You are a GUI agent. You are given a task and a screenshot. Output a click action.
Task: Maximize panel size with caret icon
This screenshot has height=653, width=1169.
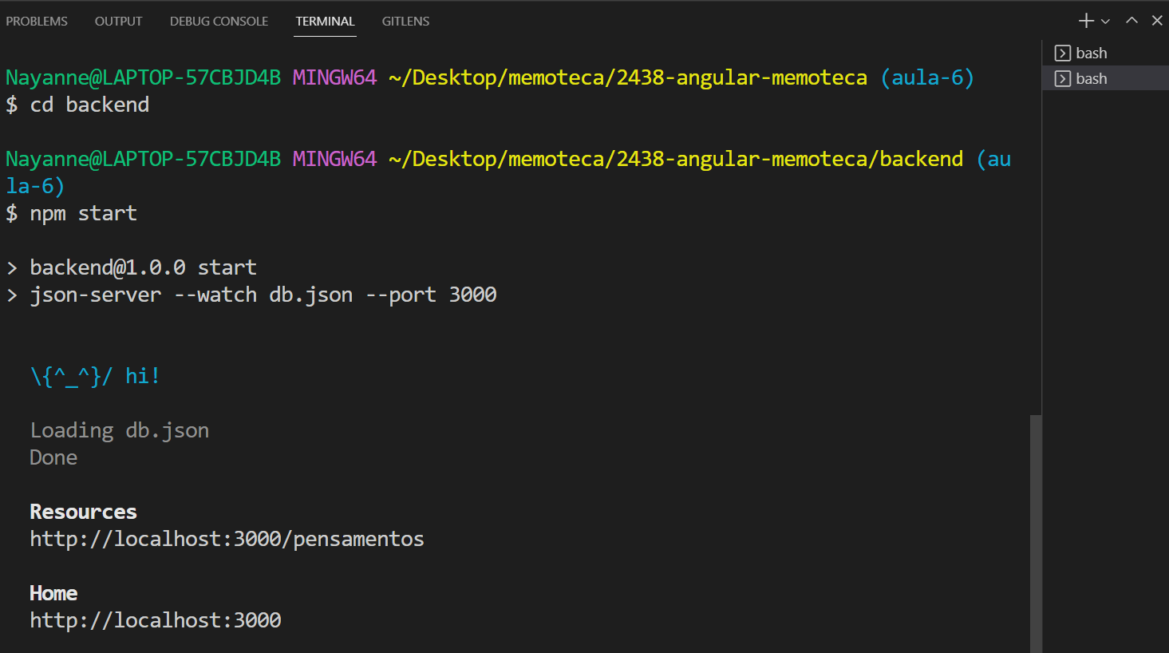click(1131, 21)
